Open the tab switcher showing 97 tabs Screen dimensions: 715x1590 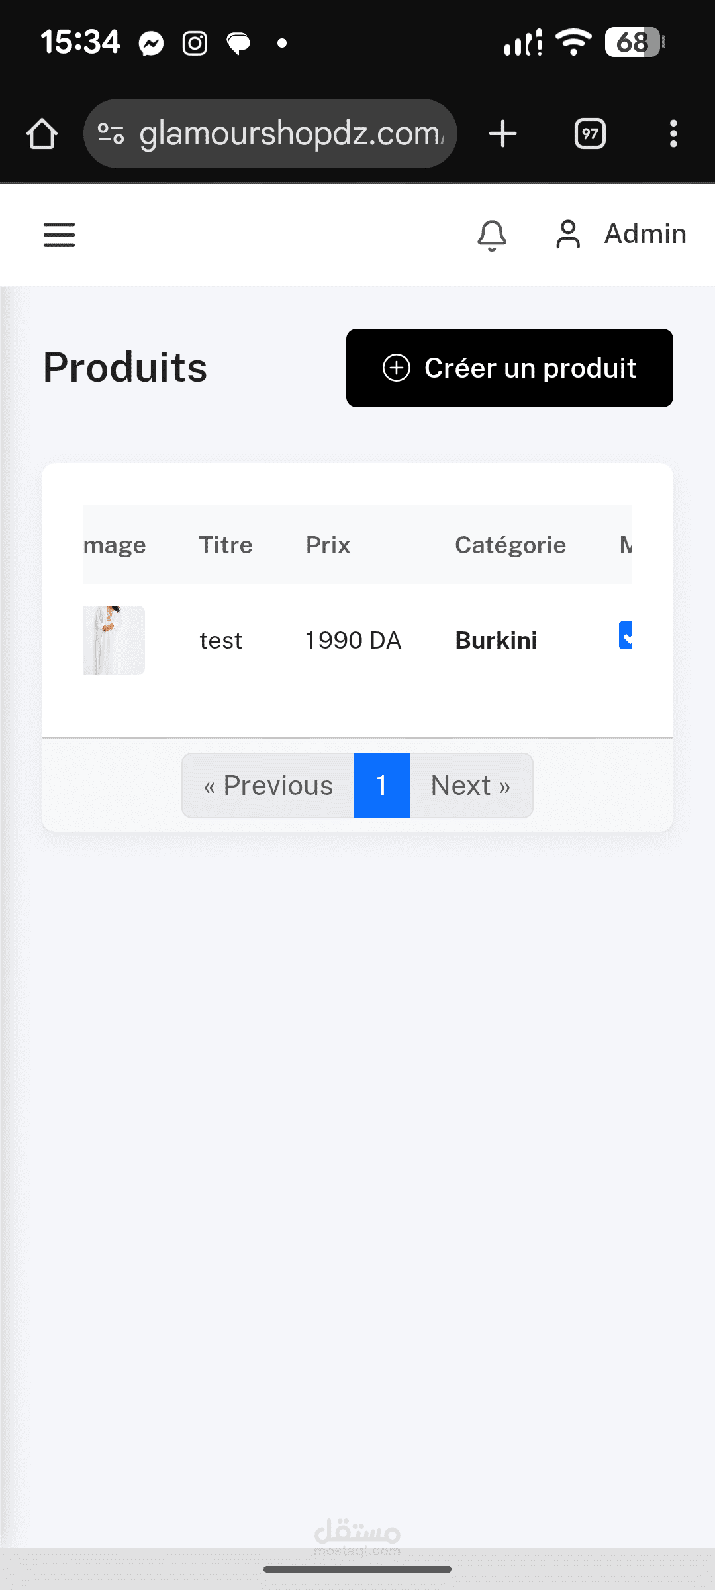pyautogui.click(x=590, y=134)
